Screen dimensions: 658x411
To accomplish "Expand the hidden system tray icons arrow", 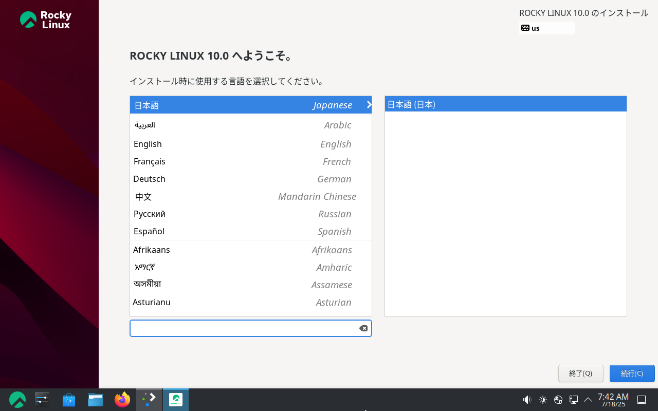I will 588,400.
